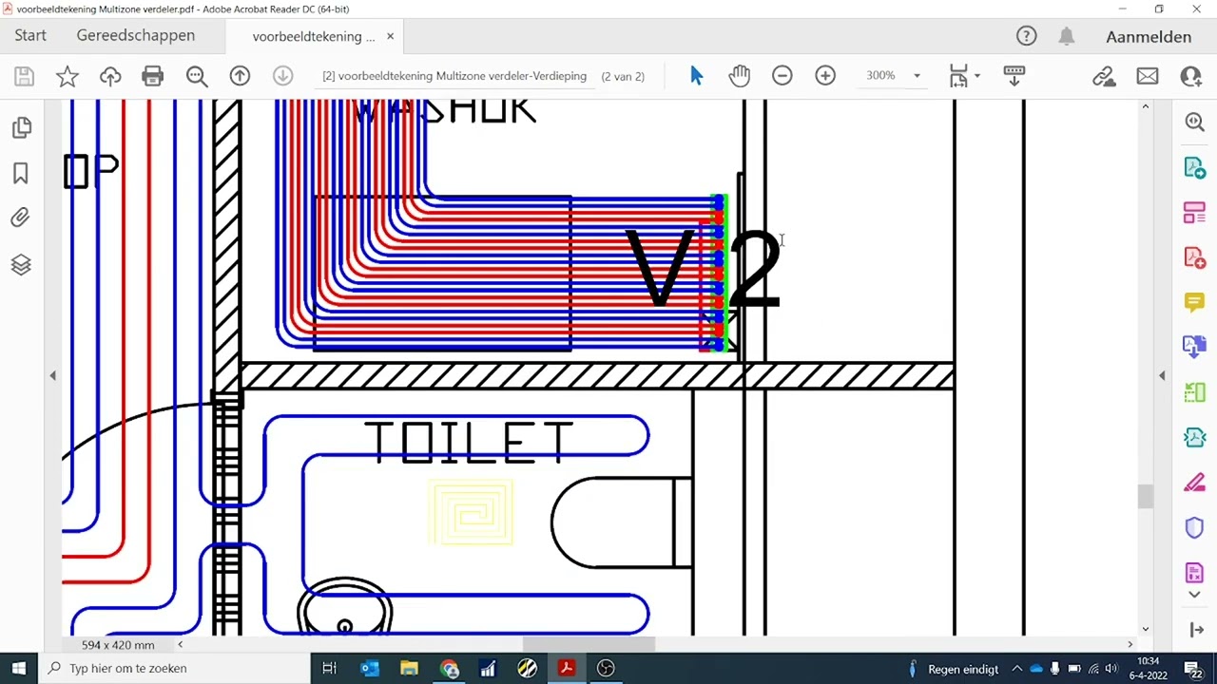Zoom in with the plus circle button
This screenshot has height=684, width=1217.
pyautogui.click(x=825, y=76)
